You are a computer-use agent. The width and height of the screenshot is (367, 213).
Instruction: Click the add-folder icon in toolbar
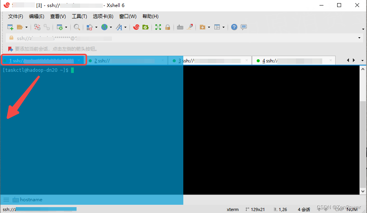tap(203, 27)
